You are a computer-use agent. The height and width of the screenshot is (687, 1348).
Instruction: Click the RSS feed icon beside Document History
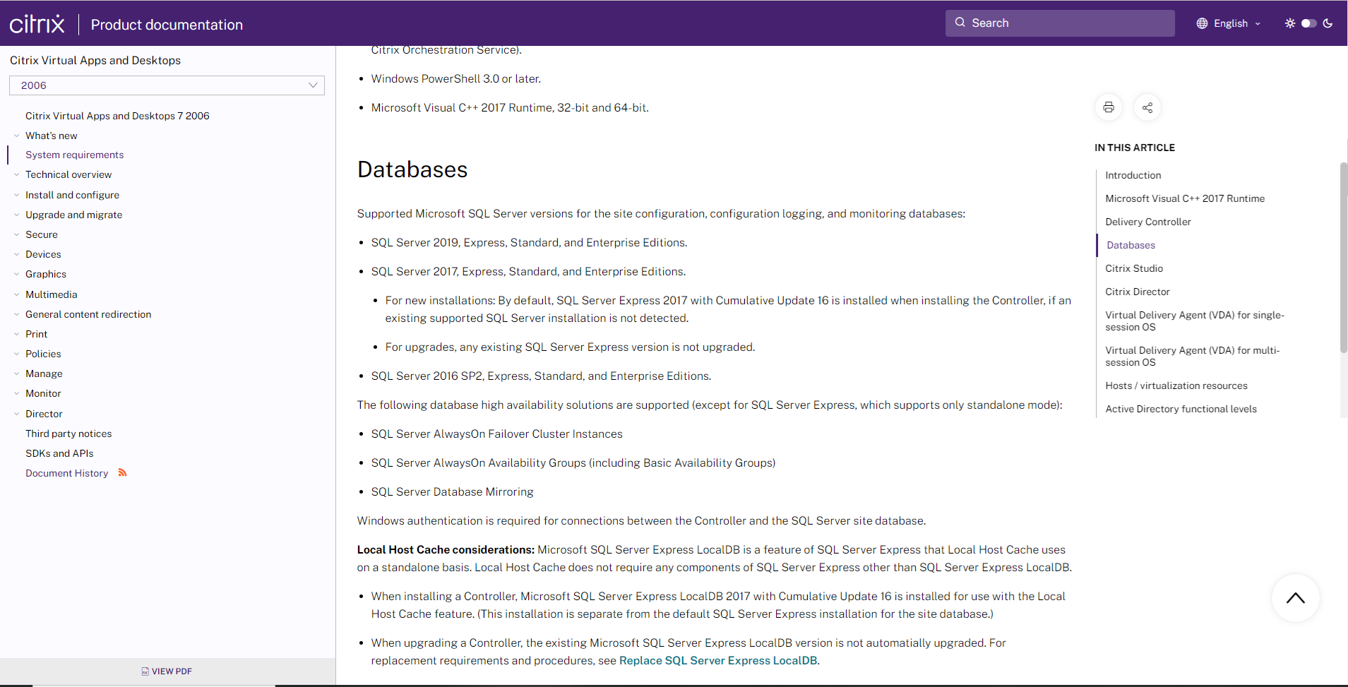[x=122, y=472]
